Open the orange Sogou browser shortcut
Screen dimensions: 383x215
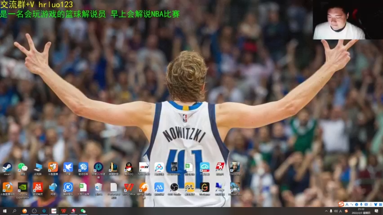[x=144, y=190]
